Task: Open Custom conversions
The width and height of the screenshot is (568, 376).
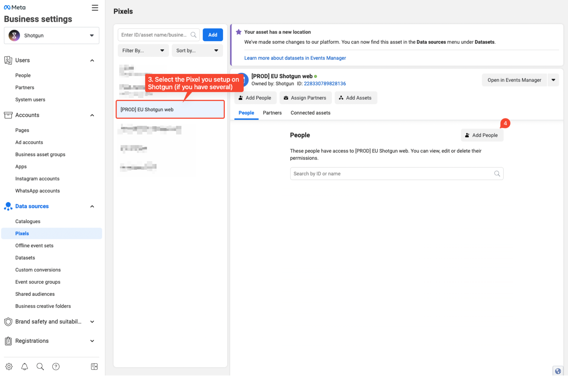Action: tap(38, 270)
